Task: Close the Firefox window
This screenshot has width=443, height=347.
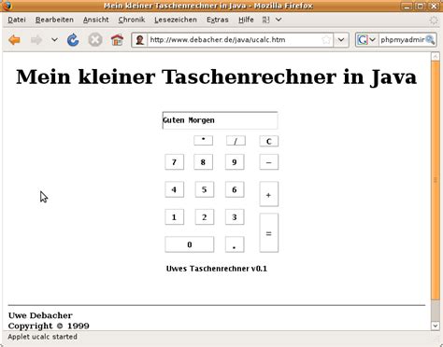Action: [x=434, y=6]
